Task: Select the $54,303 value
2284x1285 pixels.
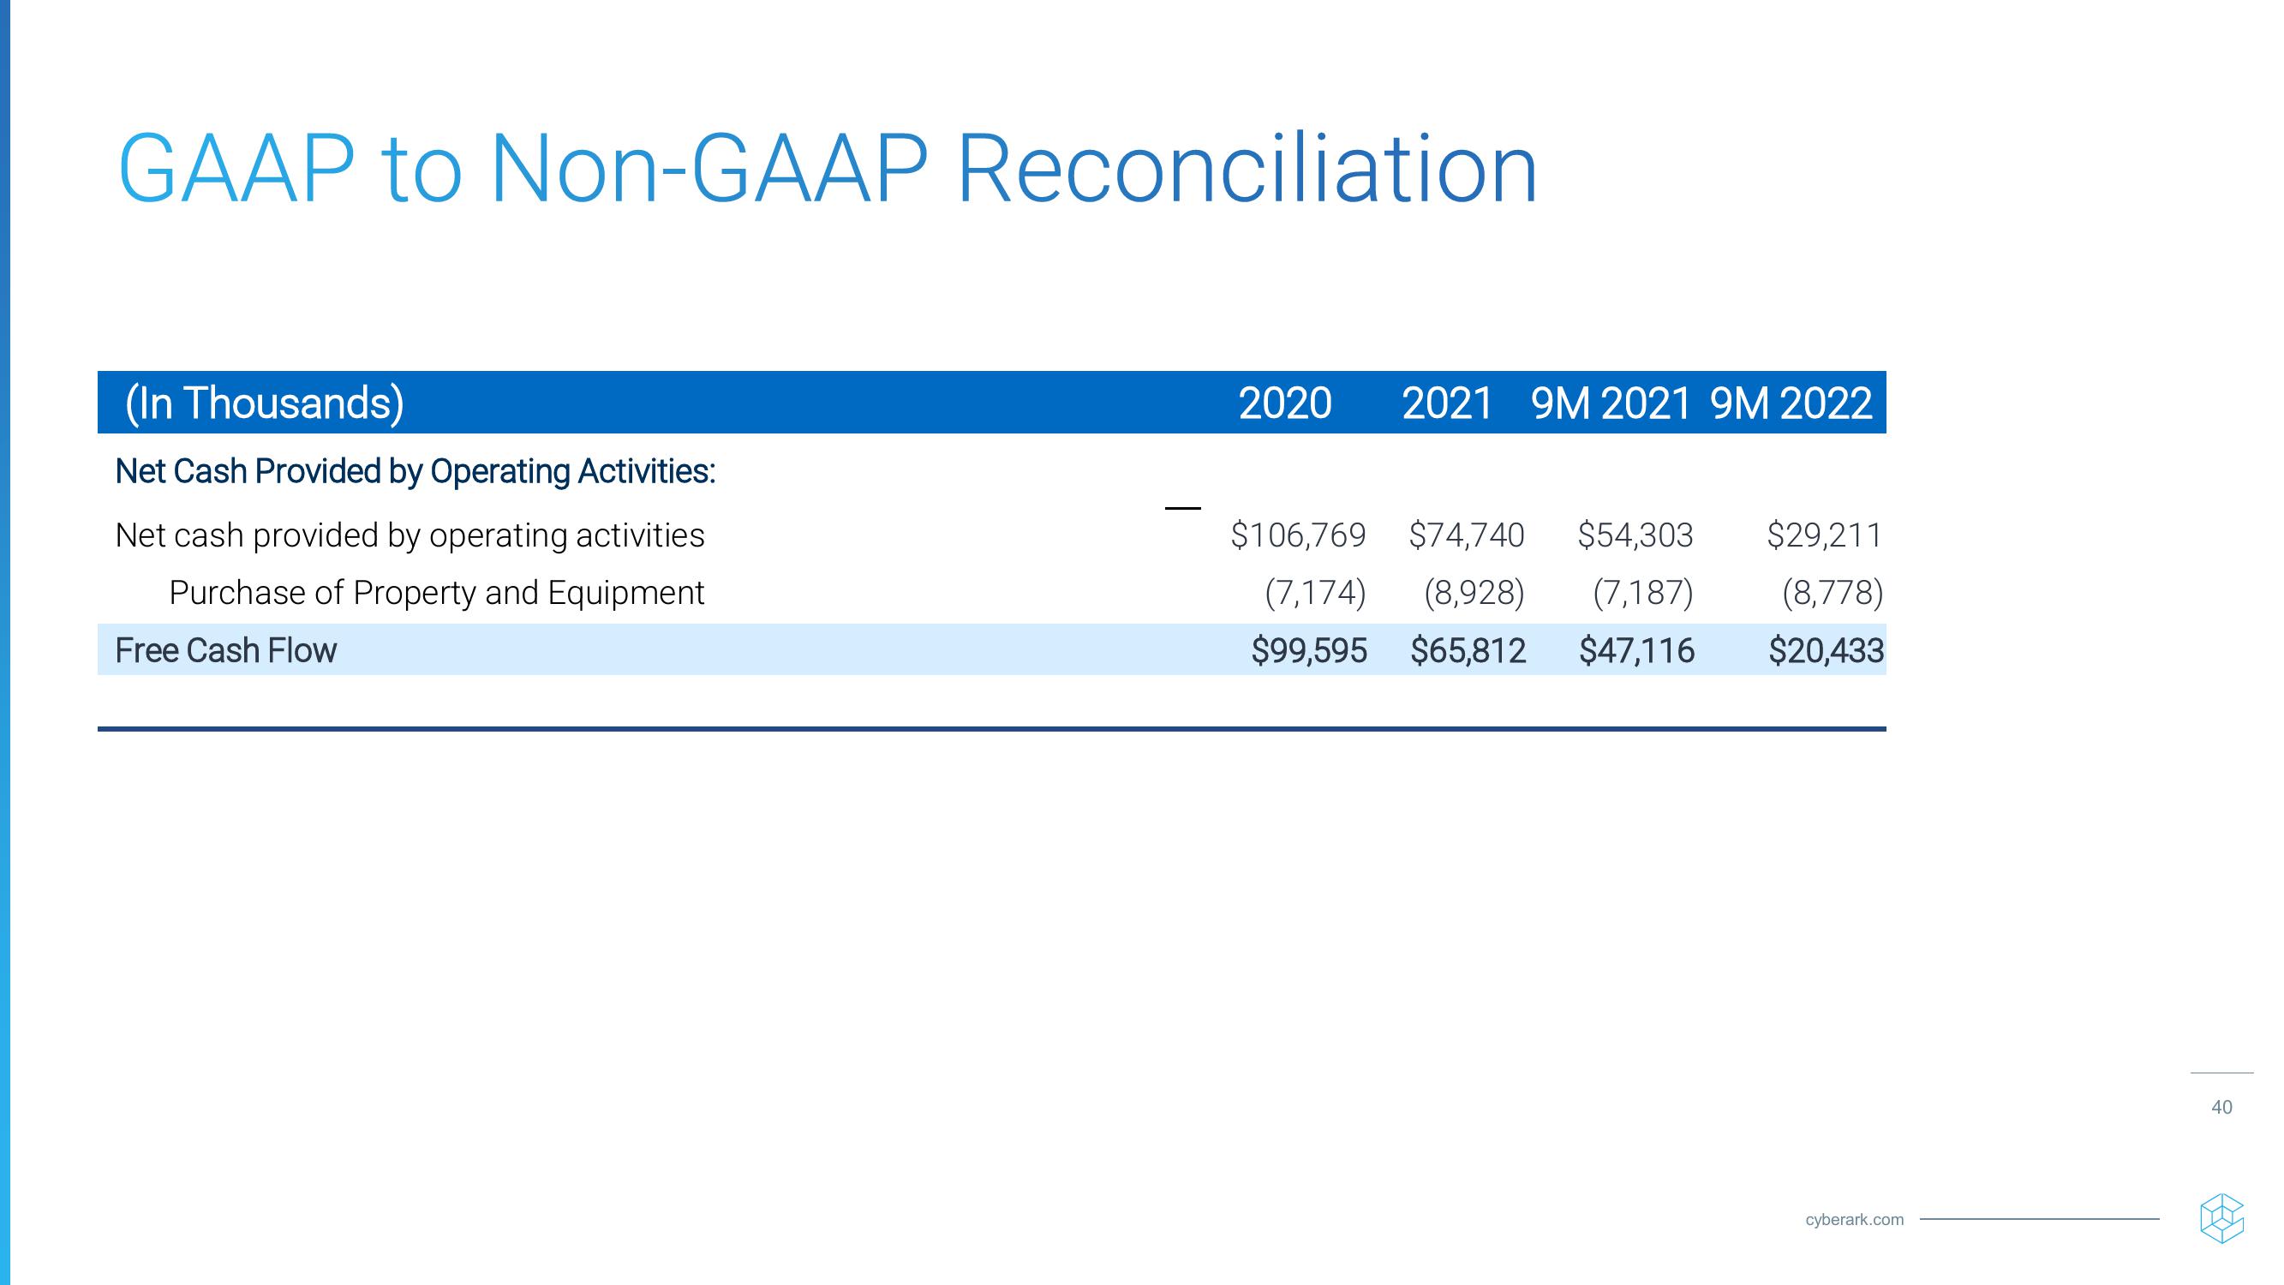Action: [1635, 535]
